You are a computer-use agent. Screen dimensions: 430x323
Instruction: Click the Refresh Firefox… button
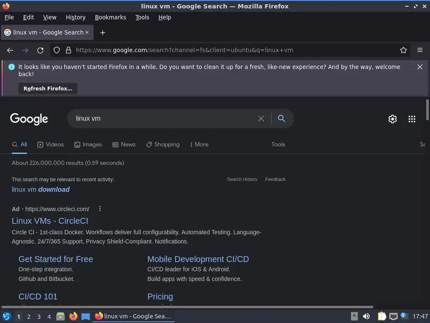coord(48,88)
